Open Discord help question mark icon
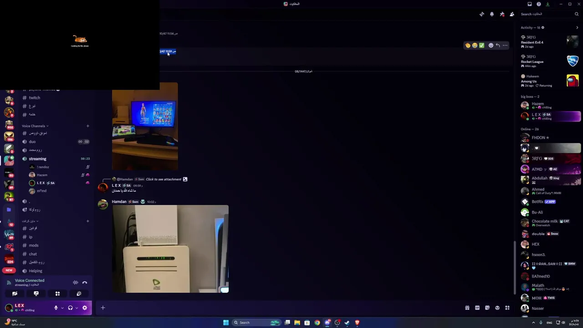583x328 pixels. (x=539, y=4)
